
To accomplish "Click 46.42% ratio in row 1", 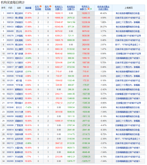I will [103, 13].
